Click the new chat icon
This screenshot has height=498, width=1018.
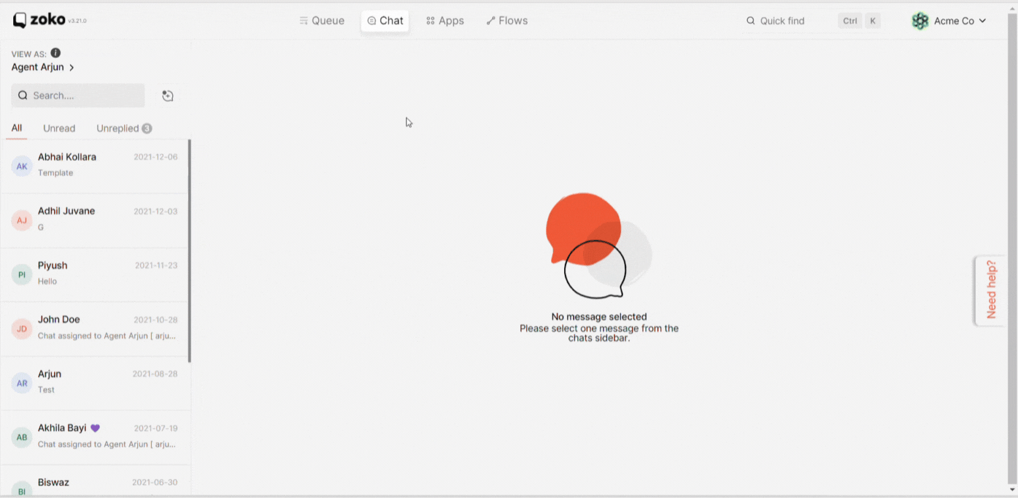click(168, 96)
